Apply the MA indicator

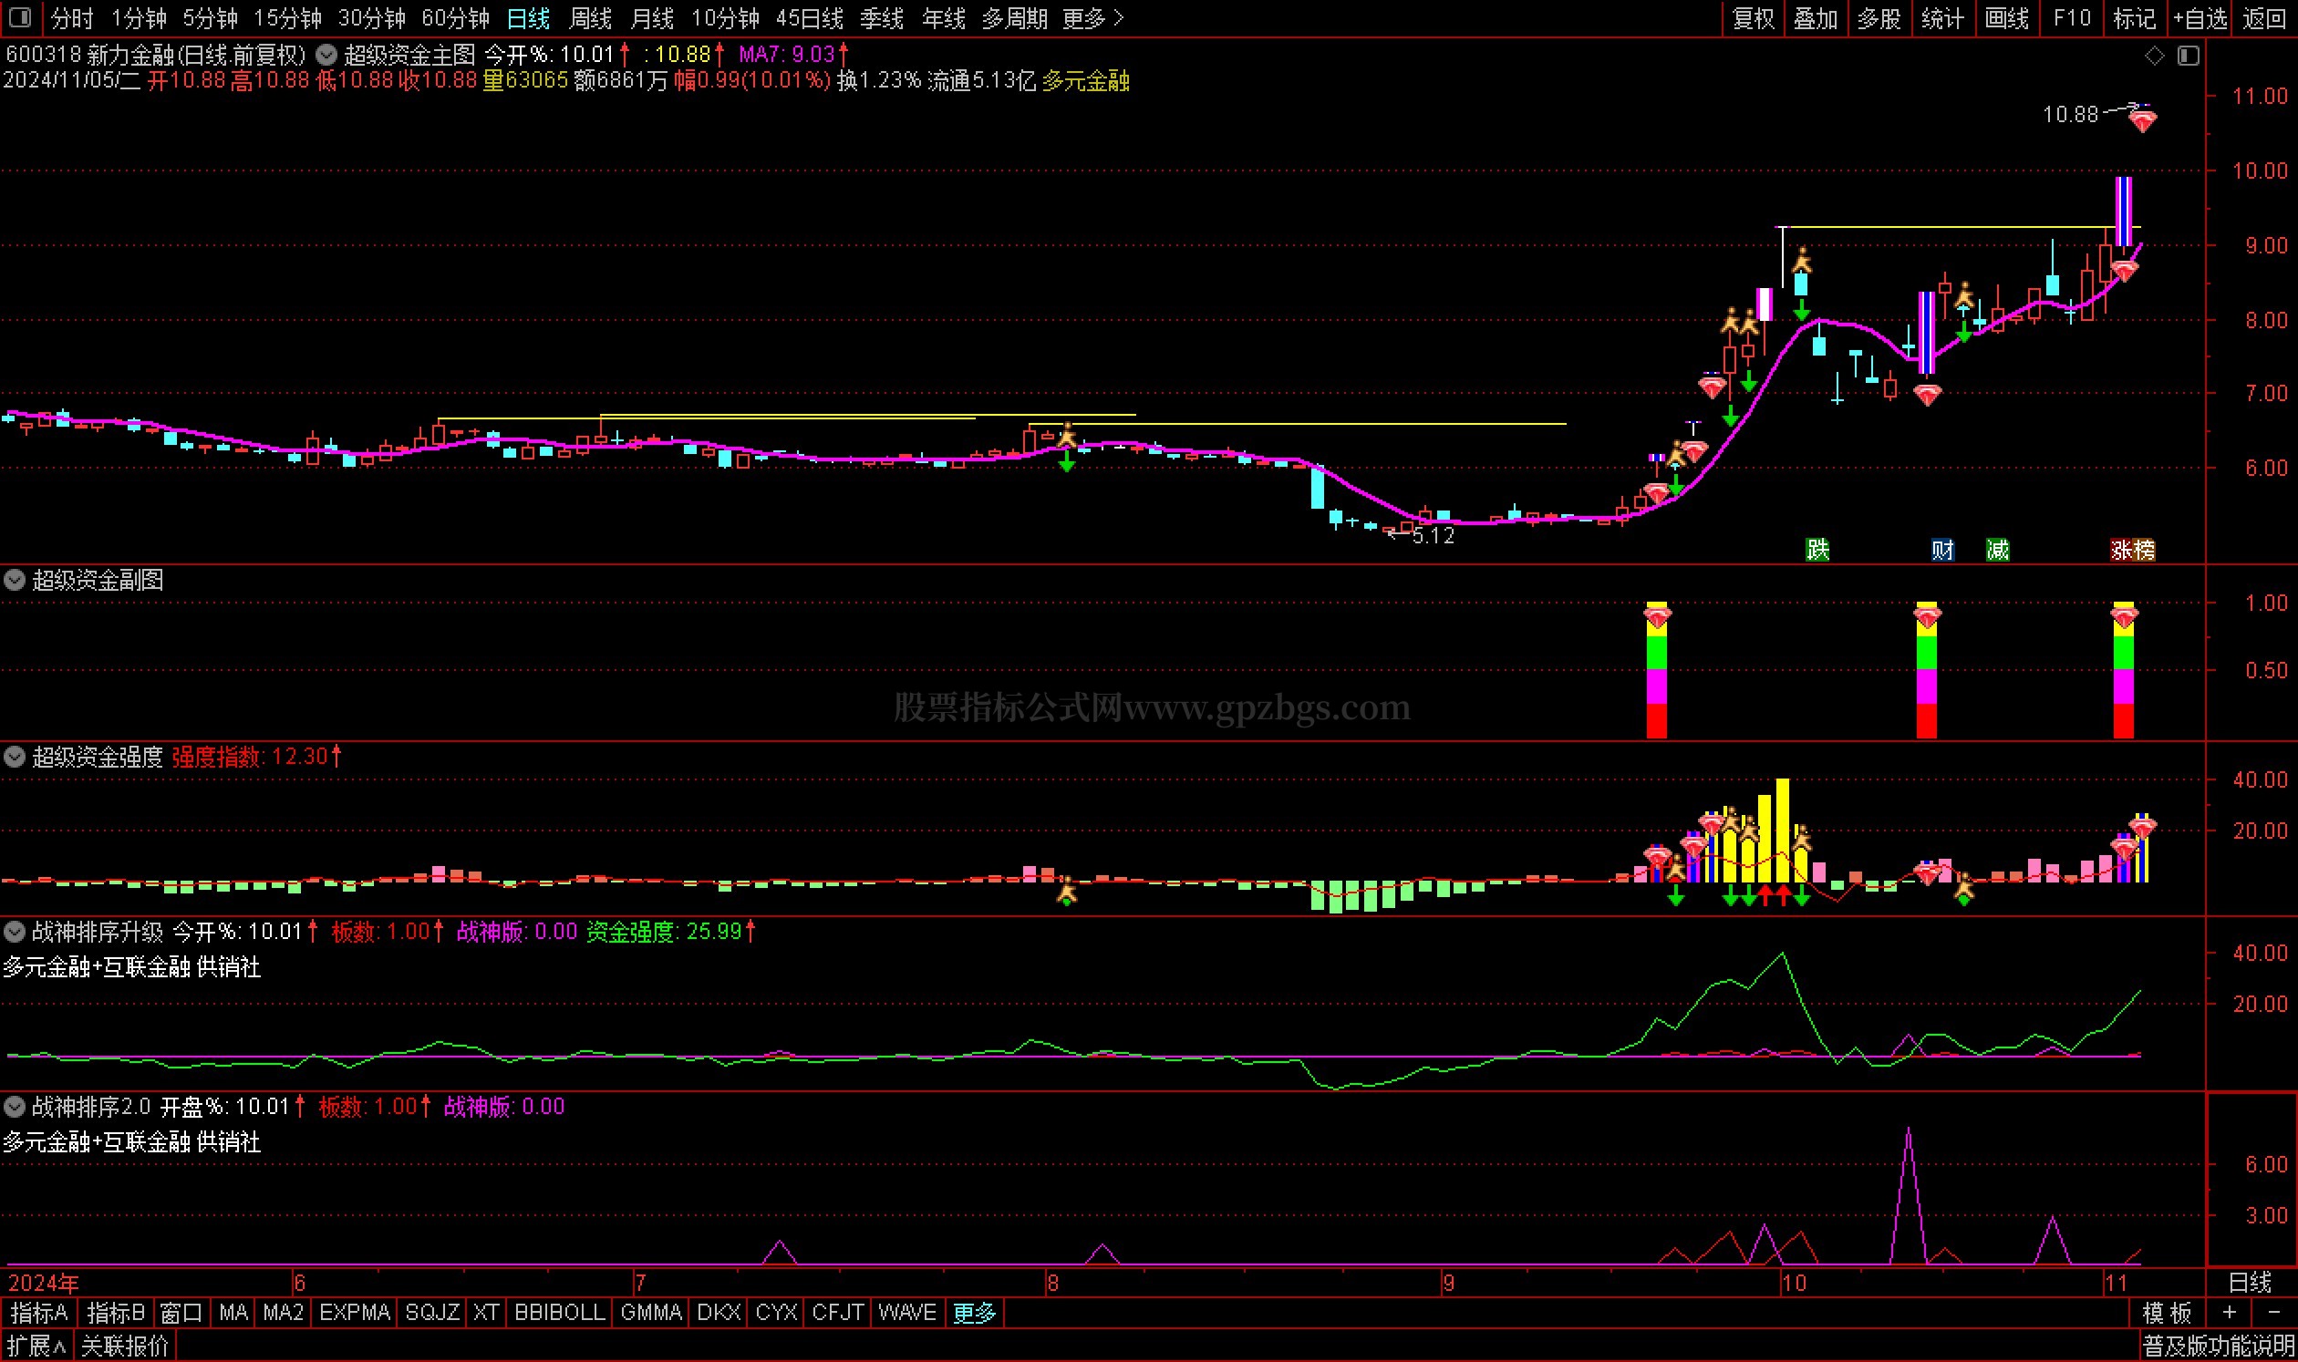tap(233, 1313)
